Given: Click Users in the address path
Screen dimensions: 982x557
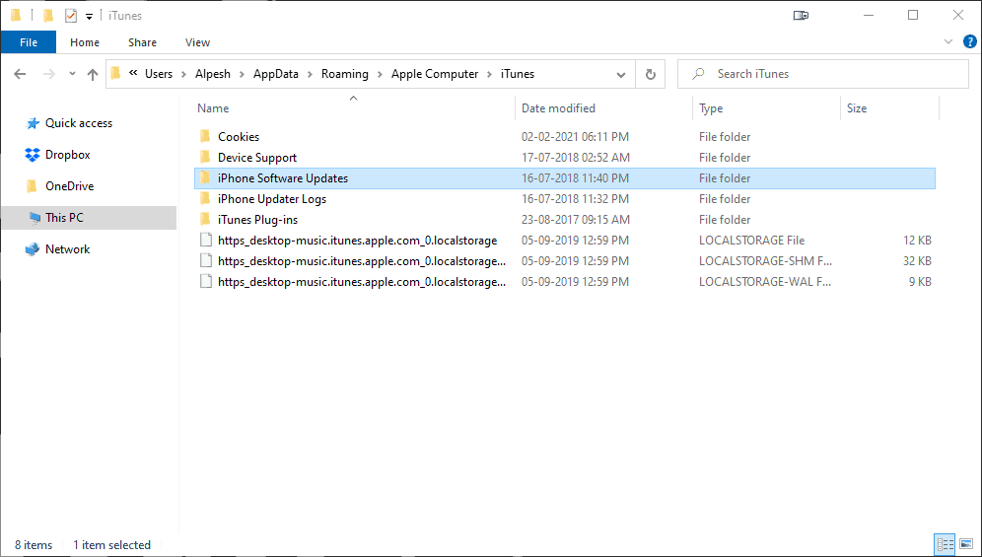Looking at the screenshot, I should click(x=159, y=74).
